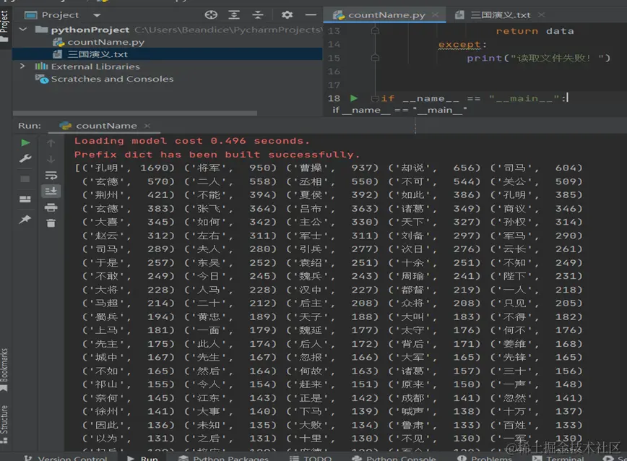
Task: Click the Project panel horizontal scrollbar
Action: point(135,113)
